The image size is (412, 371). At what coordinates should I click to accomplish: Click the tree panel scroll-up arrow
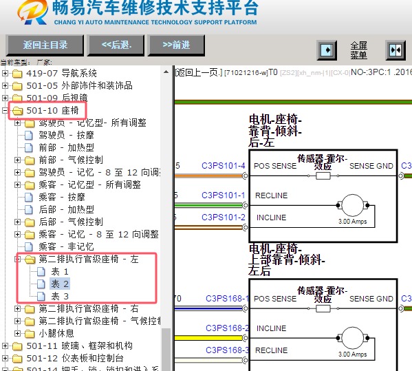(166, 72)
